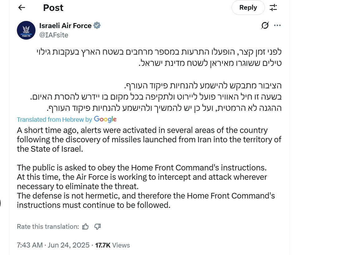Click the Israeli Air Force profile avatar
The image size is (359, 255).
[26, 30]
